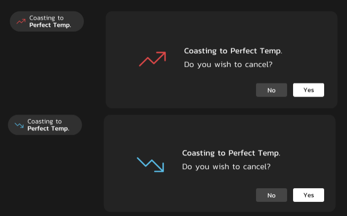347x216 pixels.
Task: Click the dialog title beside the red arrow
Action: [233, 51]
